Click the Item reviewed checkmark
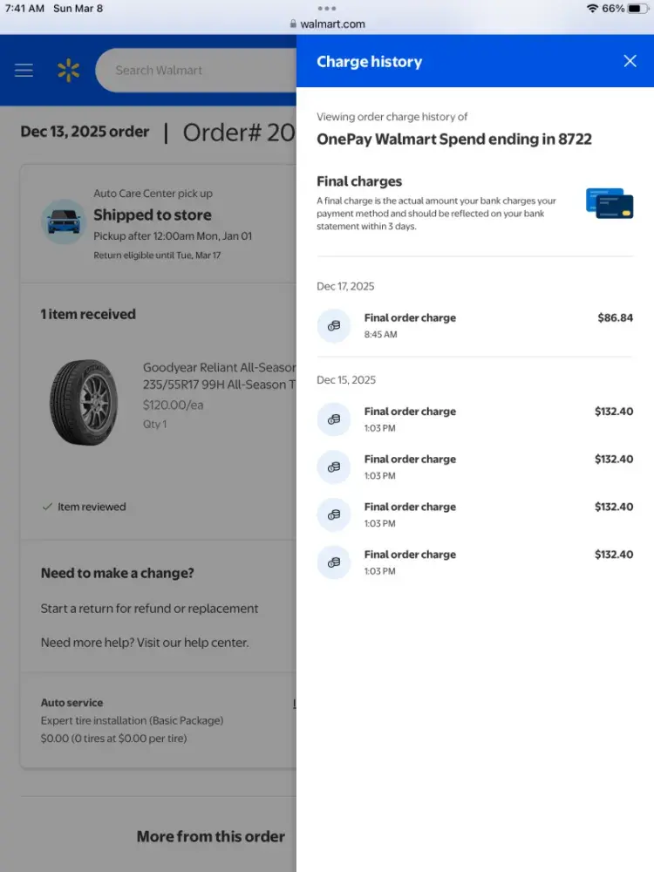 47,507
